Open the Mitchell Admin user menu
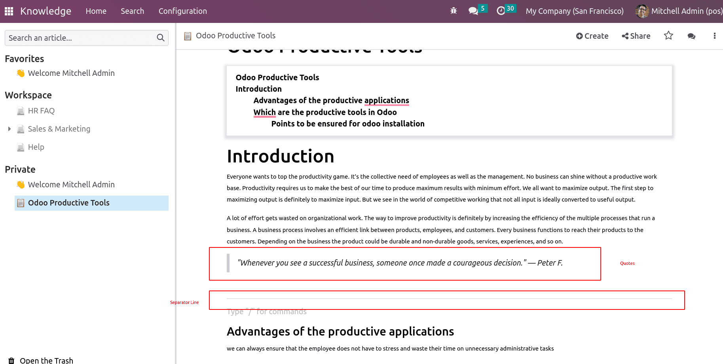 [679, 11]
